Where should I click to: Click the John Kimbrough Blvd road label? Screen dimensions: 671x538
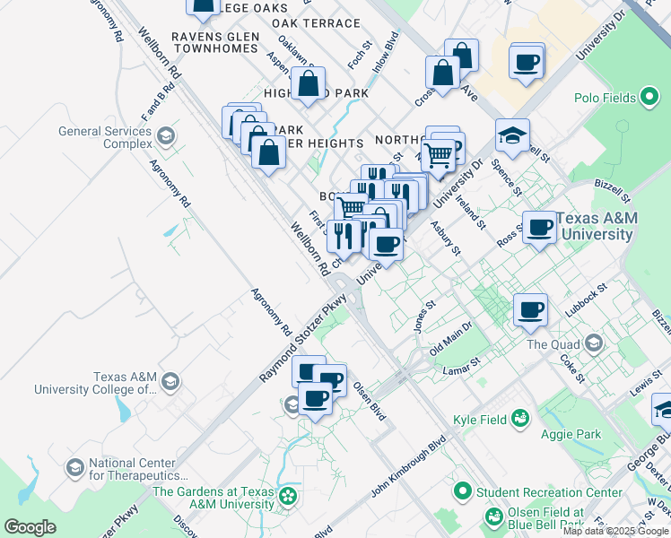tap(408, 466)
